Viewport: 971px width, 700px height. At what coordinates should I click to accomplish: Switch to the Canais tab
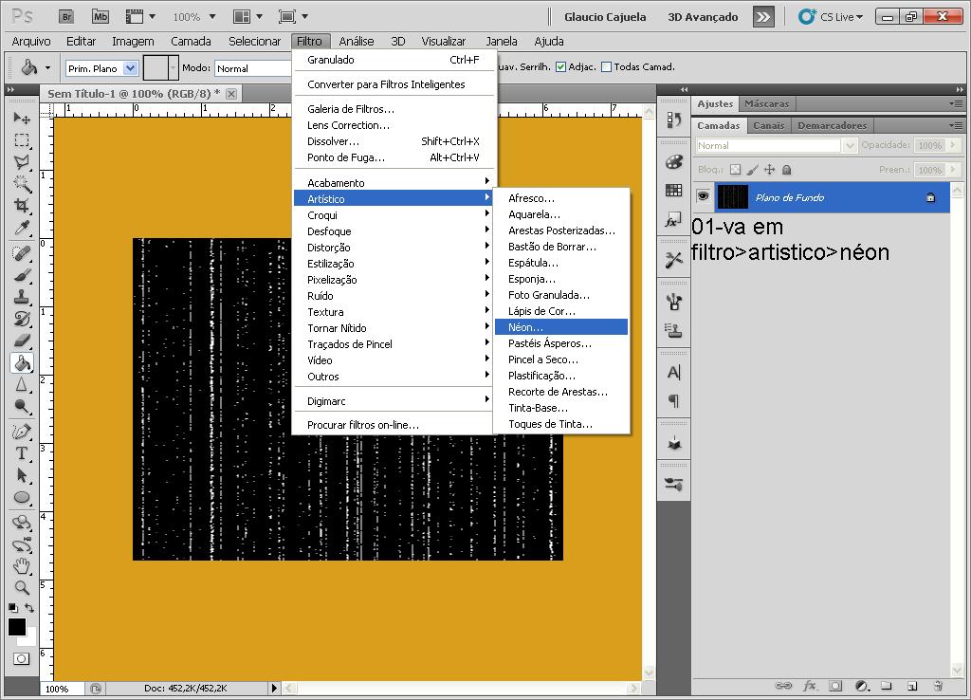pos(768,125)
